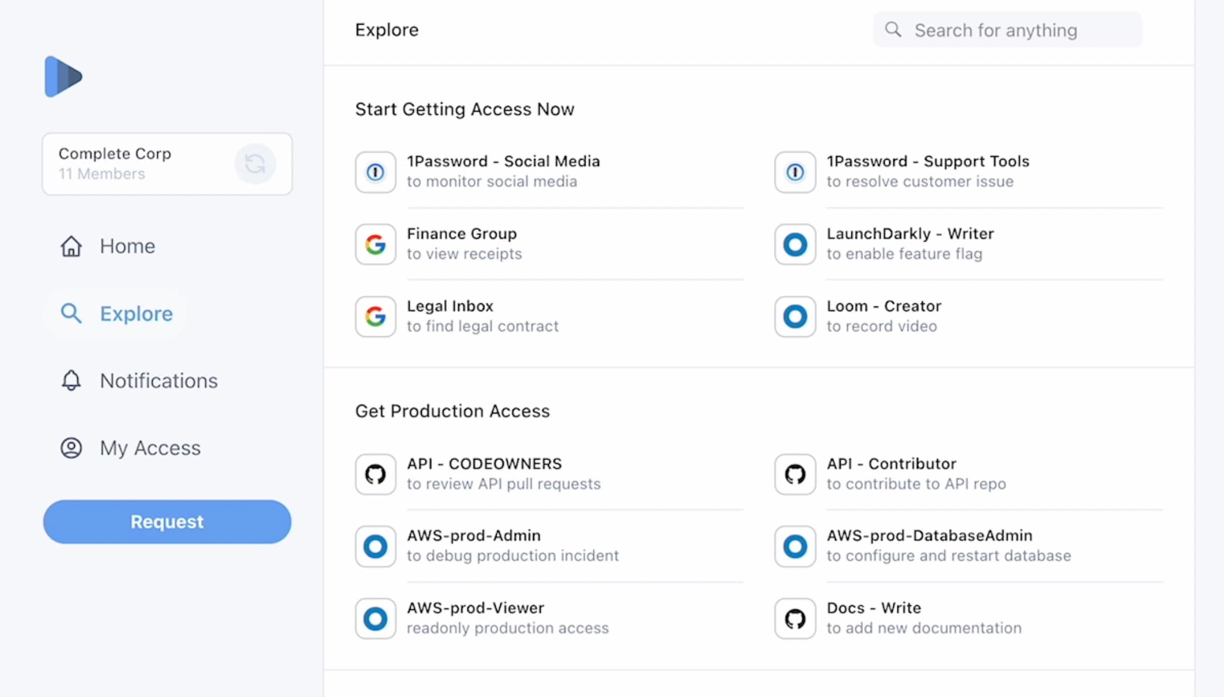Click the Okta icon beside LaunchDarkly - Writer
The height and width of the screenshot is (697, 1224).
[795, 244]
